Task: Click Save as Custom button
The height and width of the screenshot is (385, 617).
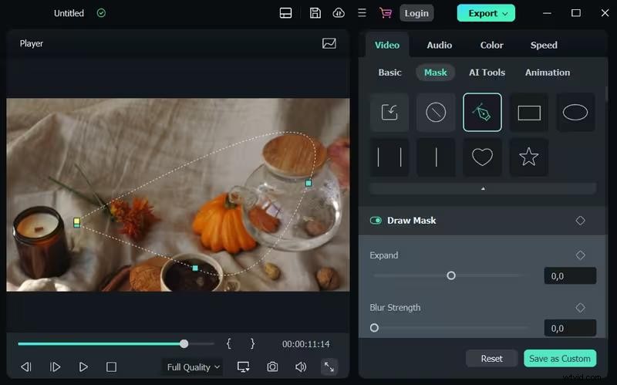Action: (x=560, y=358)
